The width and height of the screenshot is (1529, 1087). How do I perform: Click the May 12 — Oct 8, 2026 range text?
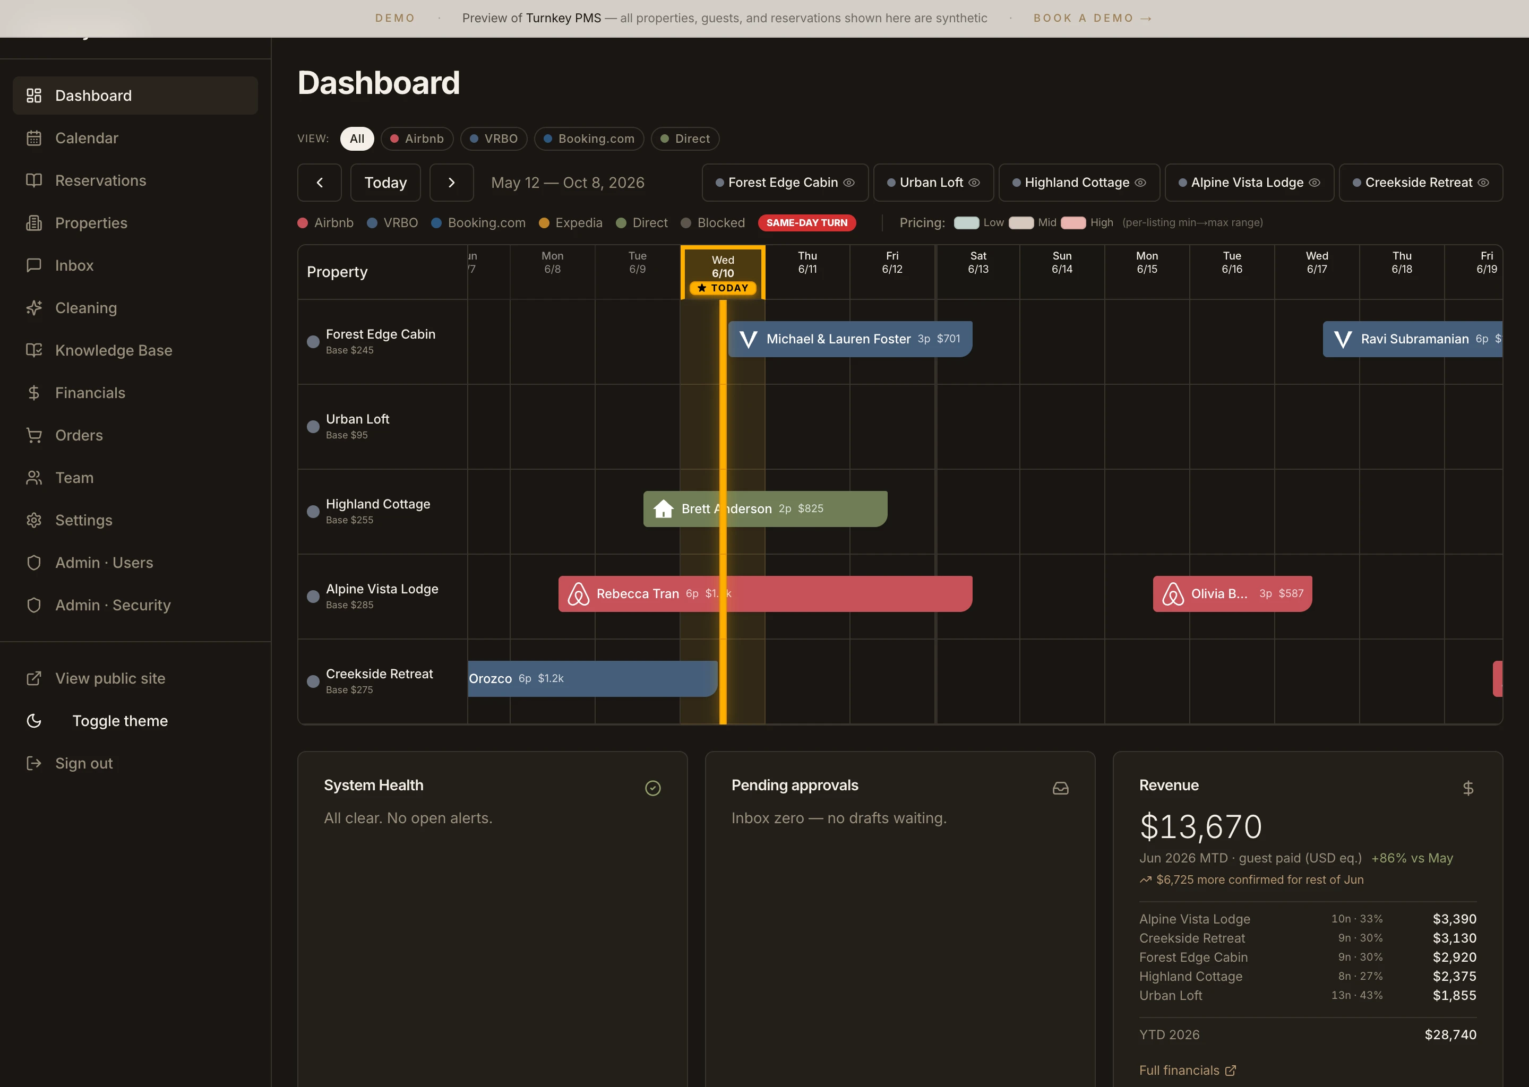568,183
